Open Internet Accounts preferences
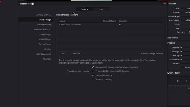Image resolution: width=190 pixels, height=107 pixels. [x=43, y=54]
